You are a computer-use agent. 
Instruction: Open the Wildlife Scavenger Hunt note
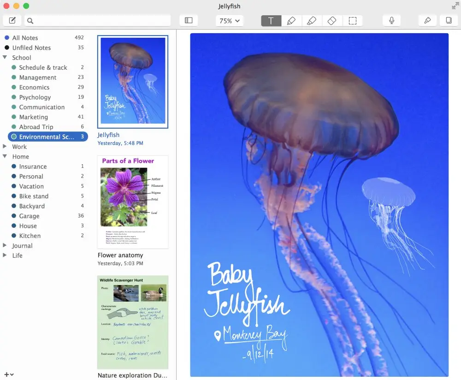tap(133, 322)
